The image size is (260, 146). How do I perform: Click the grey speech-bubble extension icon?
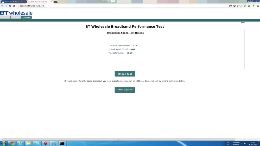pyautogui.click(x=231, y=6)
